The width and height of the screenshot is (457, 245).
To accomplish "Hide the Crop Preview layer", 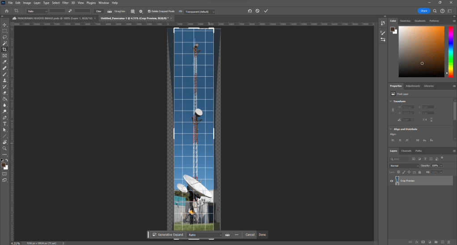I will pyautogui.click(x=392, y=181).
